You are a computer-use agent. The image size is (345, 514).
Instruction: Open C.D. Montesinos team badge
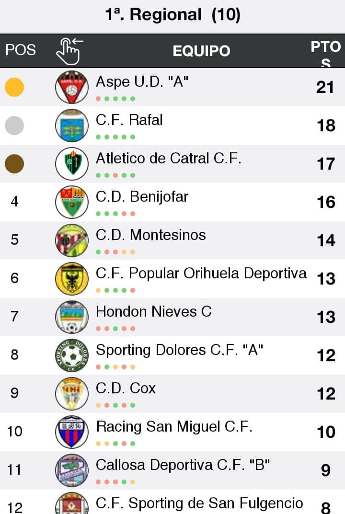click(71, 240)
